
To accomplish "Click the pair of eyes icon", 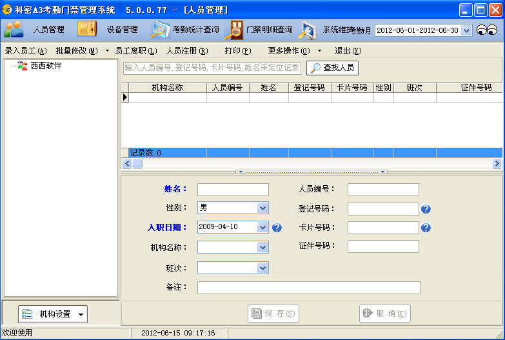I will pyautogui.click(x=487, y=30).
